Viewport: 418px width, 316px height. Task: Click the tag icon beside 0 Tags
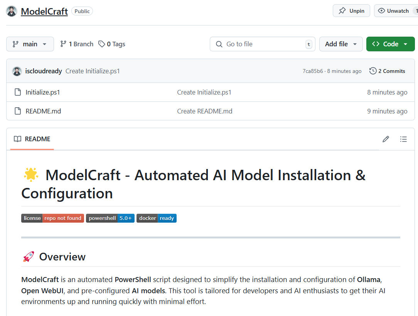click(101, 44)
